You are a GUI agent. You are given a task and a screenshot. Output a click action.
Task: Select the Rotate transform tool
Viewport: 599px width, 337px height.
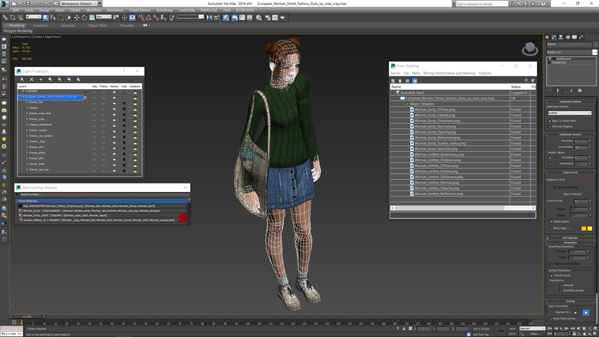[84, 18]
